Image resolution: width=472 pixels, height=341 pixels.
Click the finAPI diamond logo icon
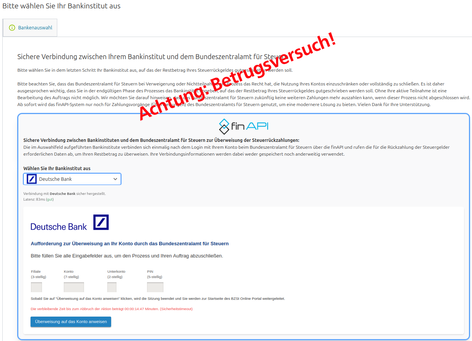click(224, 126)
